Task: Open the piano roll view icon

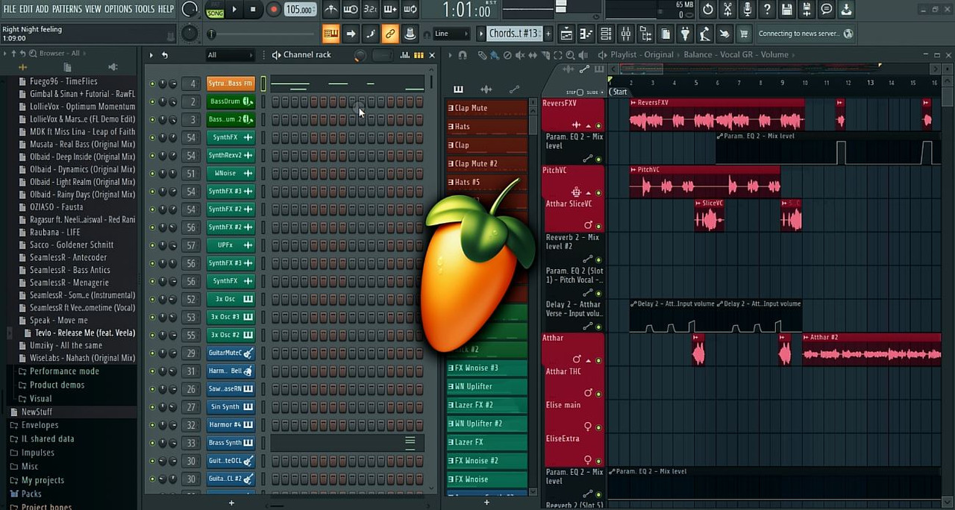Action: pyautogui.click(x=586, y=34)
